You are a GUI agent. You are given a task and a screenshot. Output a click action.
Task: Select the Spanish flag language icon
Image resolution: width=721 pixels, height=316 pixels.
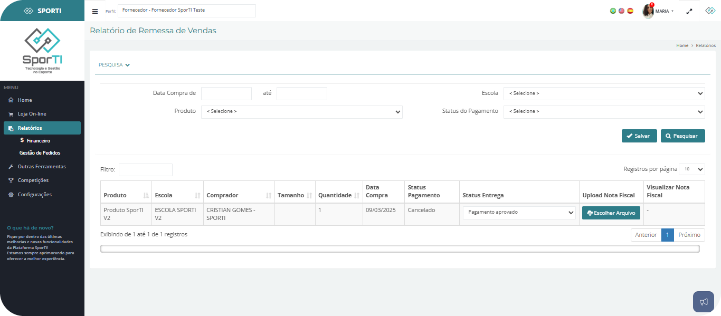(630, 11)
